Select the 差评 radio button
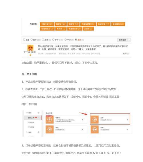The height and width of the screenshot is (162, 143). tap(76, 40)
